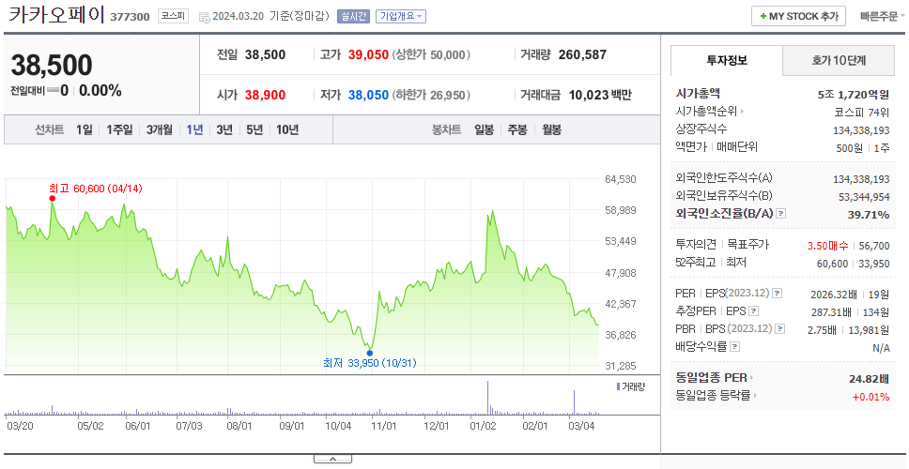909x469 pixels.
Task: Click the 고가 value 39,050
Action: (x=368, y=55)
